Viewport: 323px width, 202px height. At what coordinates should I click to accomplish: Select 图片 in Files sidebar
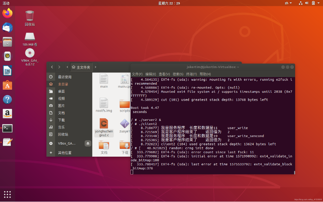tap(69, 106)
